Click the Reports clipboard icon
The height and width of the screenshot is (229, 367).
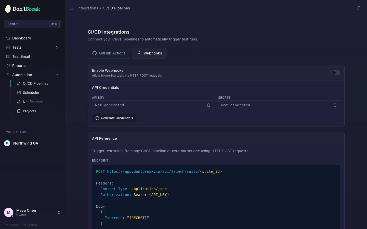pos(8,66)
